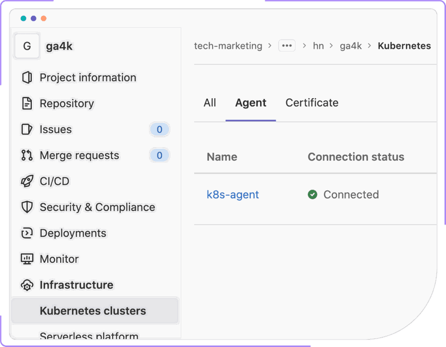
Task: Click the ga4k breadcrumb link
Action: [x=351, y=46]
